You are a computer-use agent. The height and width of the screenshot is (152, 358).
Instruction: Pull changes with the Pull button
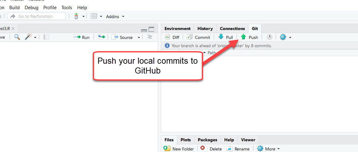pyautogui.click(x=225, y=37)
